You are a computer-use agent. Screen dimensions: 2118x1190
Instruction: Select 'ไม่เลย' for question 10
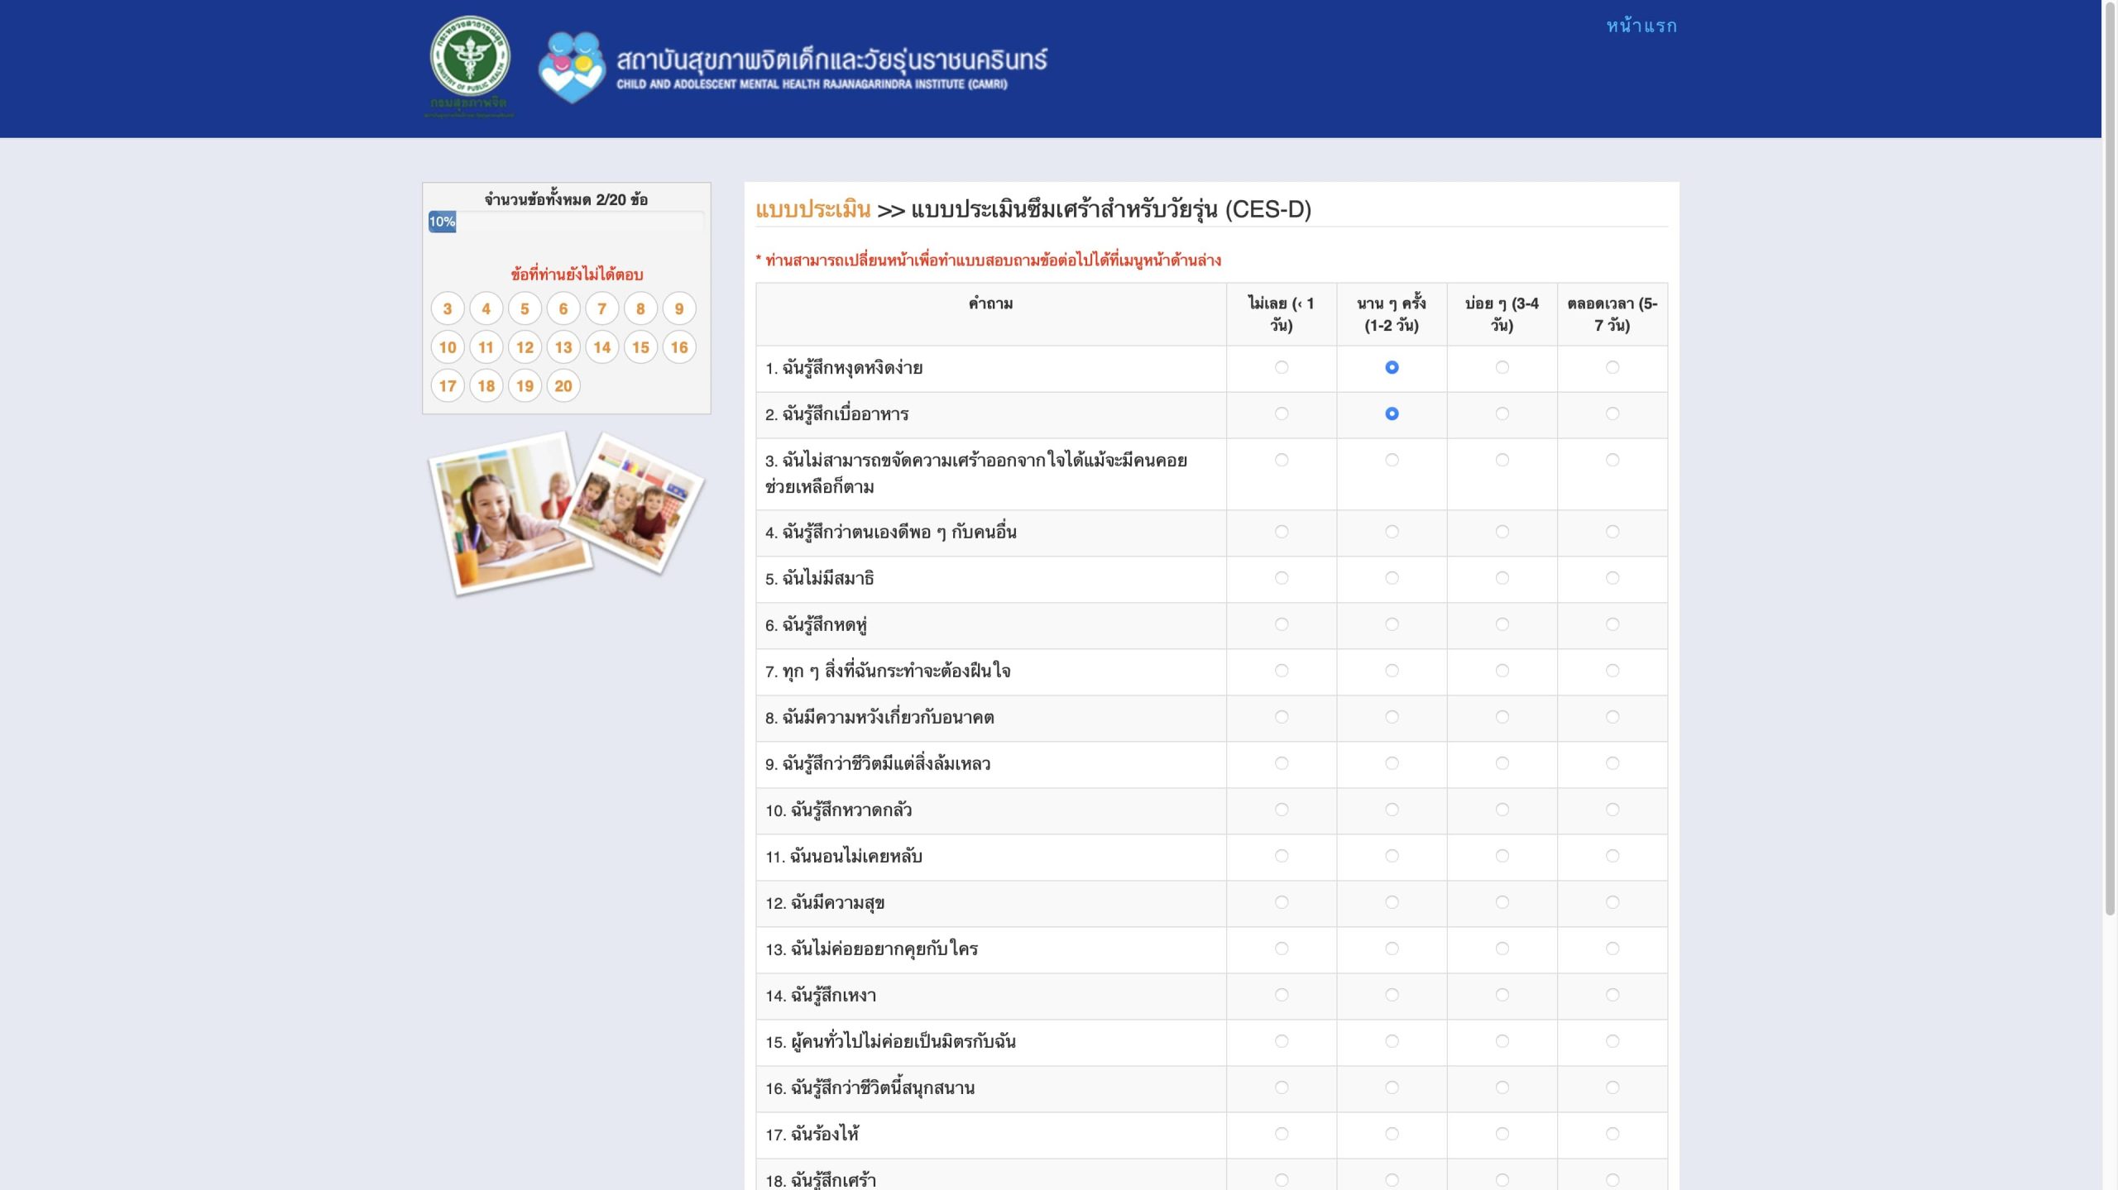point(1282,810)
